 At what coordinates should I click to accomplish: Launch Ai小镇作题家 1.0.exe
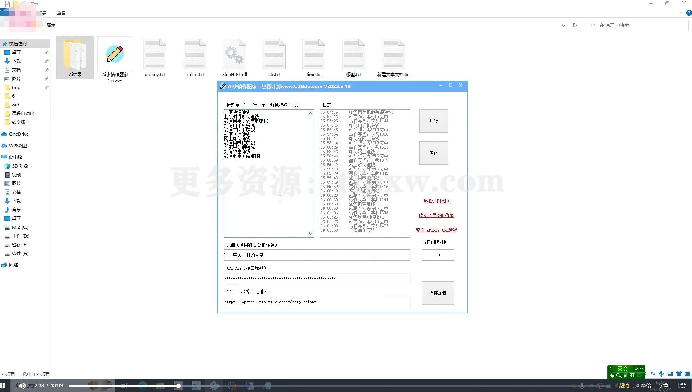[115, 55]
